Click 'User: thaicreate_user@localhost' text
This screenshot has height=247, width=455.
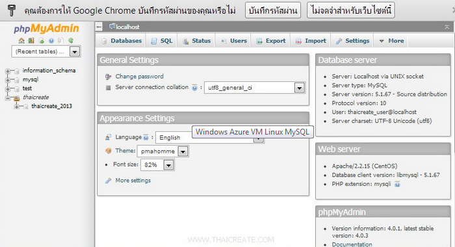[x=374, y=112]
